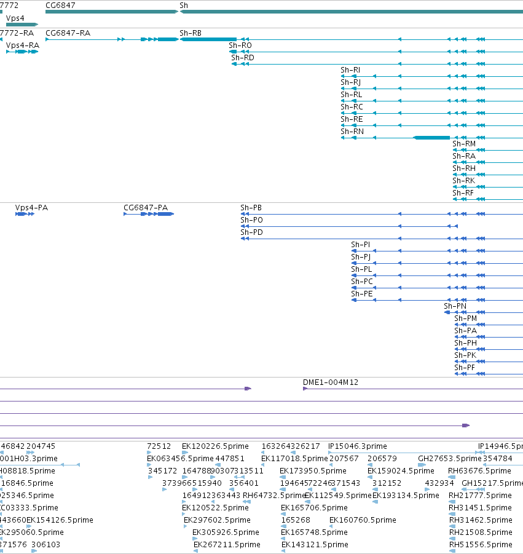Click the Vps4-PA protein label
The height and width of the screenshot is (554, 523).
pos(31,208)
